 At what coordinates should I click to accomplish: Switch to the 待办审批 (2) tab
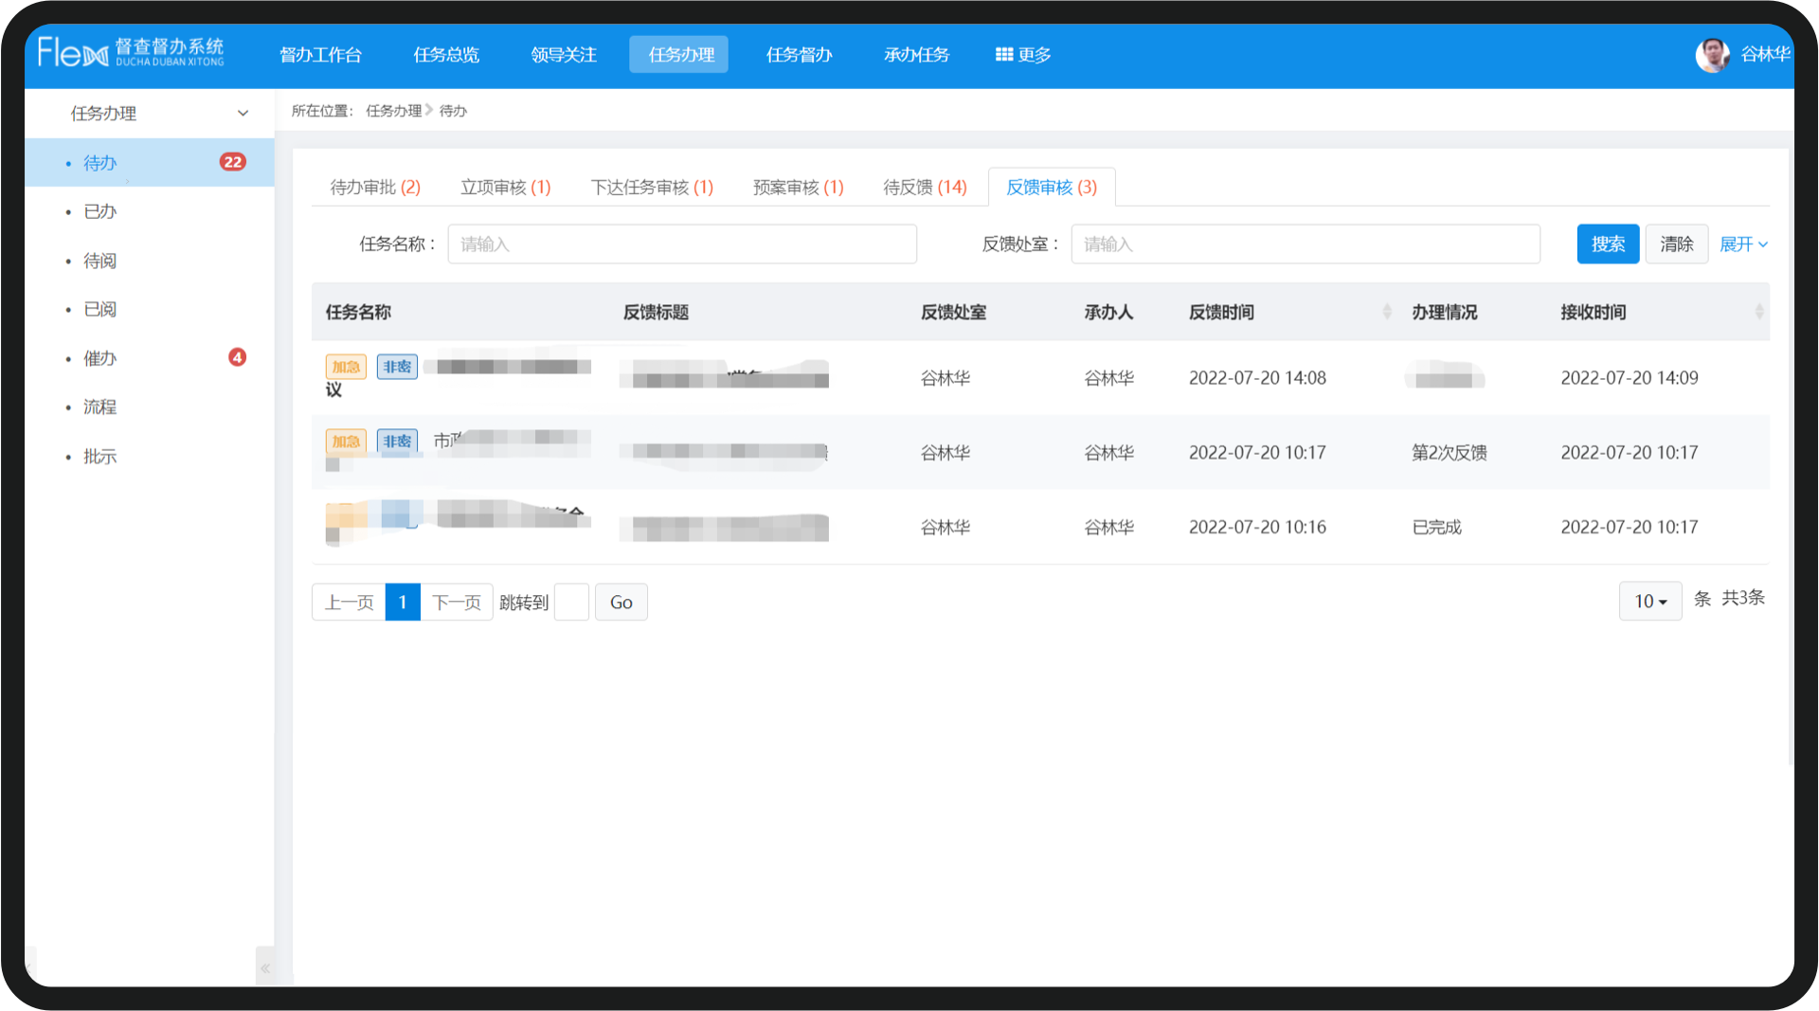click(x=375, y=188)
